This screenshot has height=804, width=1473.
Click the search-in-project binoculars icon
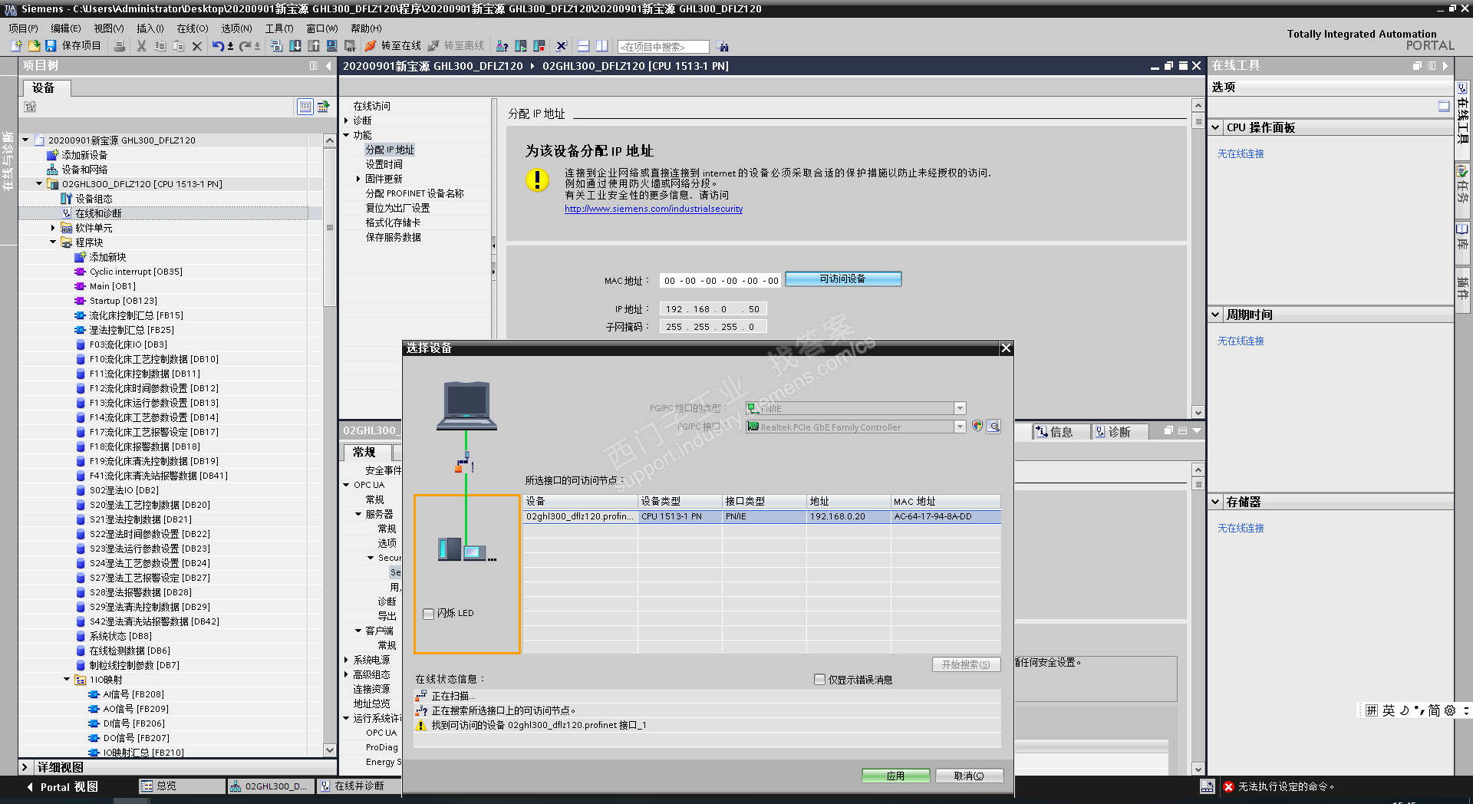click(723, 47)
